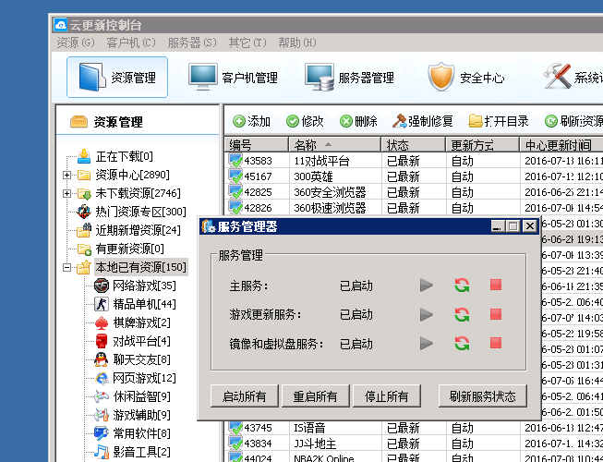Viewport: 603px width, 462px height.
Task: Stop the 主服务 with its red square
Action: (x=495, y=285)
